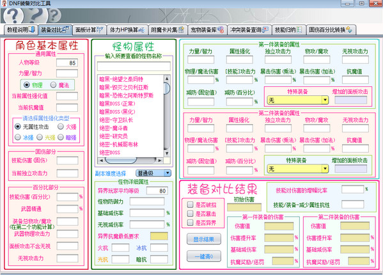383x275 pixels.
Task: Click the 异界玩家平均等级 field
Action: [x=157, y=191]
